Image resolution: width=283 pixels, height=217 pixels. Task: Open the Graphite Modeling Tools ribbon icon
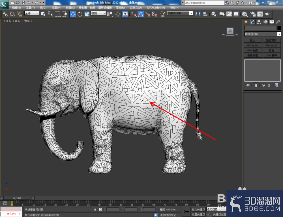click(x=222, y=14)
